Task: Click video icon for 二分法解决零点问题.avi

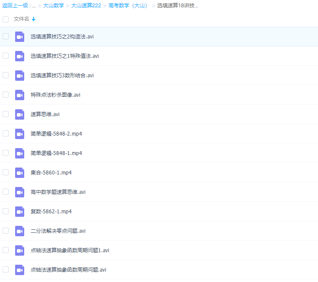Action: (x=19, y=231)
